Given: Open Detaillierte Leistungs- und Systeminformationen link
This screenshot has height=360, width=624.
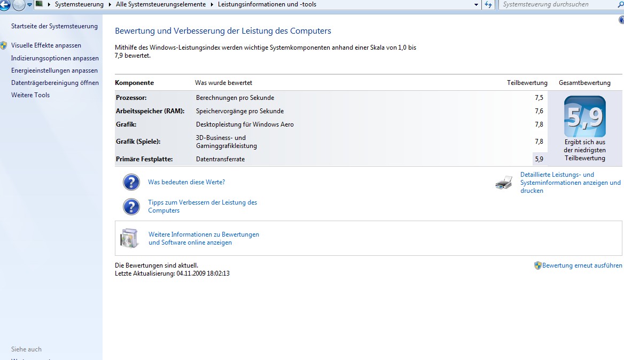Looking at the screenshot, I should tap(570, 183).
